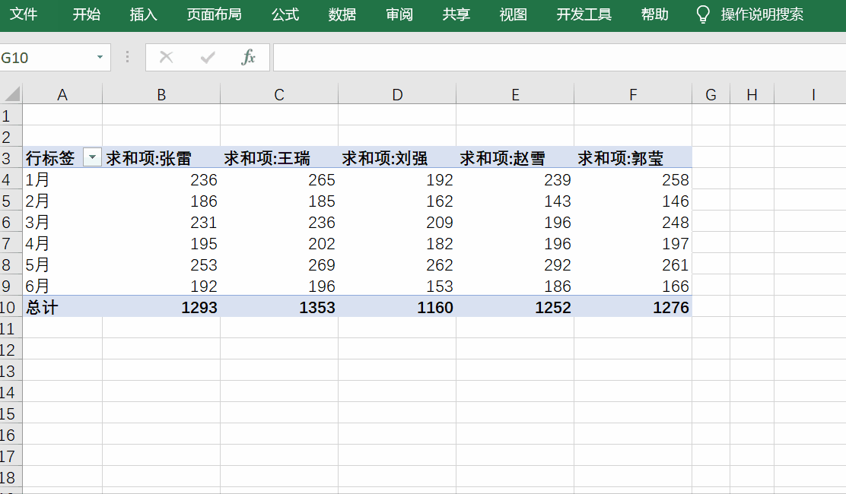Click the Insert Function fx icon

pyautogui.click(x=248, y=58)
